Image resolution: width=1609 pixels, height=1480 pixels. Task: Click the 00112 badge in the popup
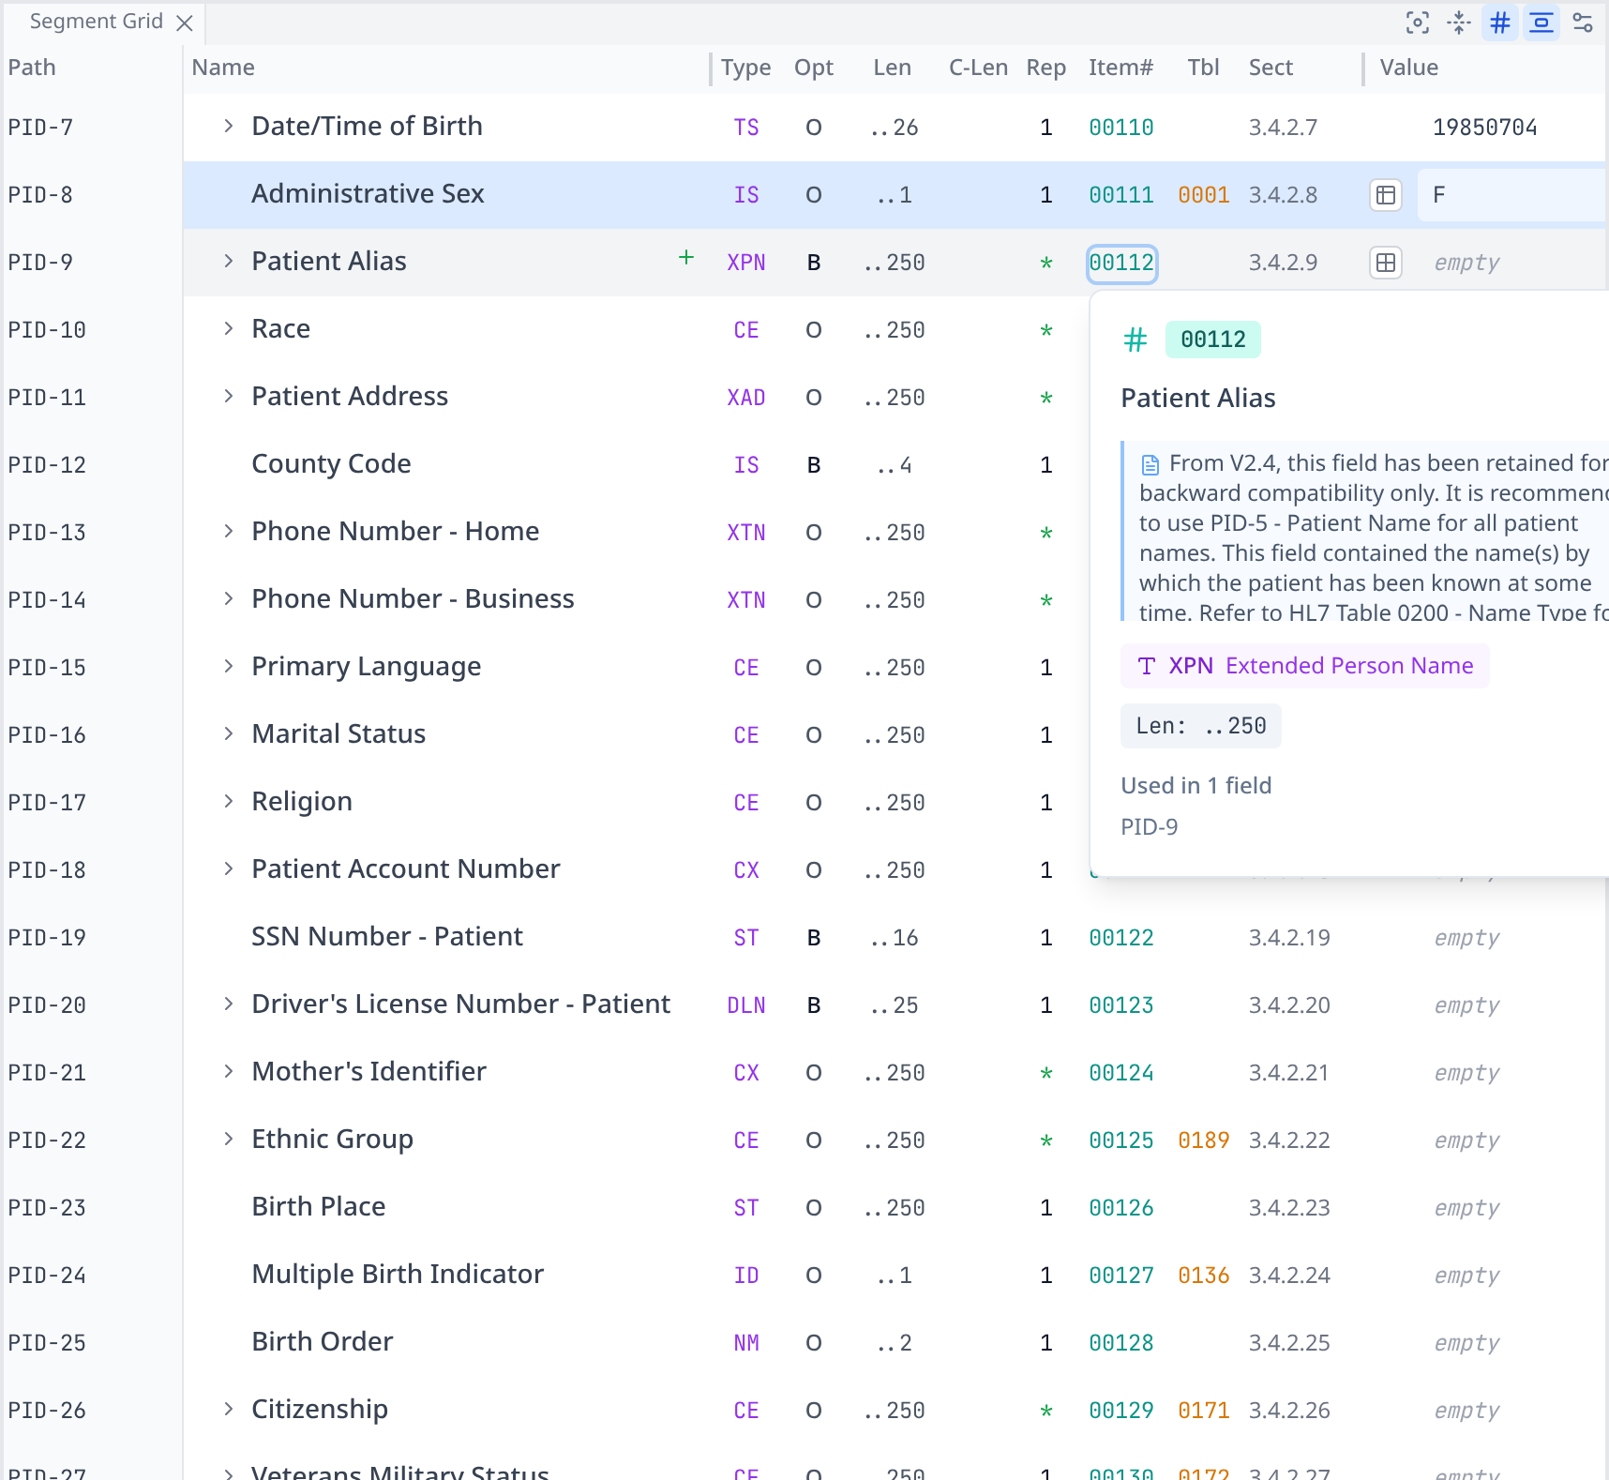1212,340
